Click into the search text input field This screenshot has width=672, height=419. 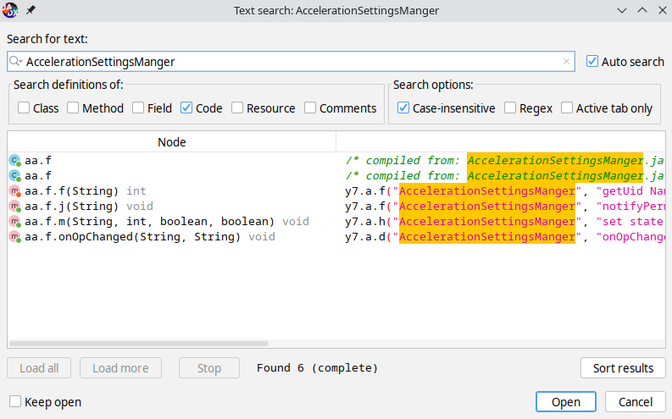292,62
